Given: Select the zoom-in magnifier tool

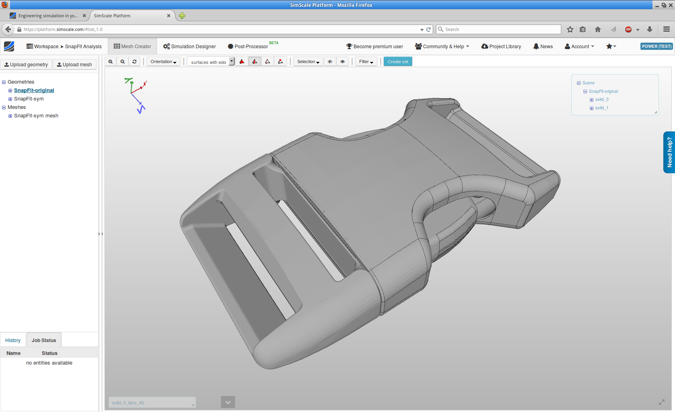Looking at the screenshot, I should (x=110, y=61).
